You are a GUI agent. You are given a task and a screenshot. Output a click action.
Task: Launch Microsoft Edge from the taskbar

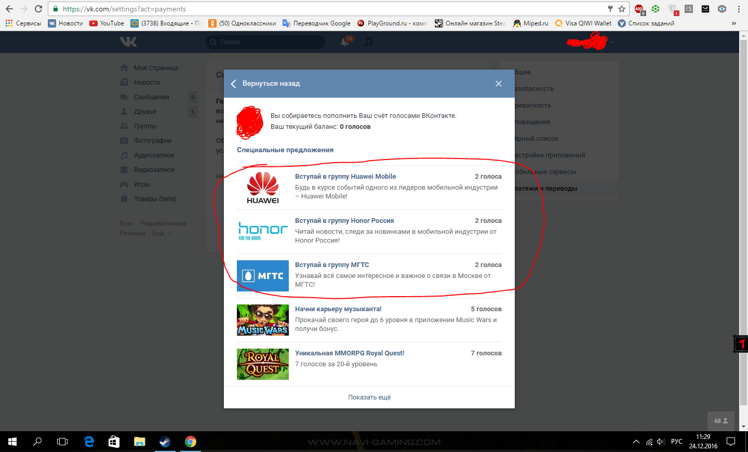coord(89,442)
